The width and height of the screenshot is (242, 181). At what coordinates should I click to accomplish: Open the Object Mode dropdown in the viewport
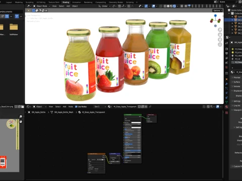point(41,6)
